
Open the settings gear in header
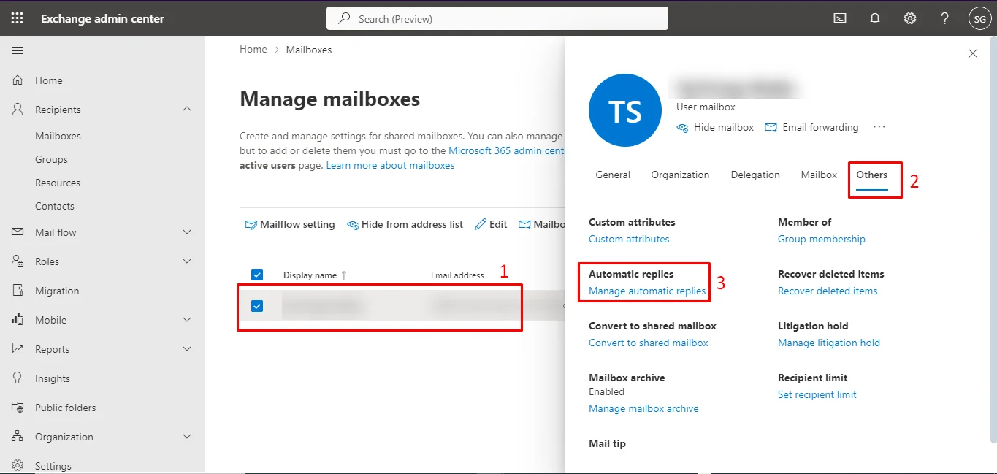pos(910,18)
